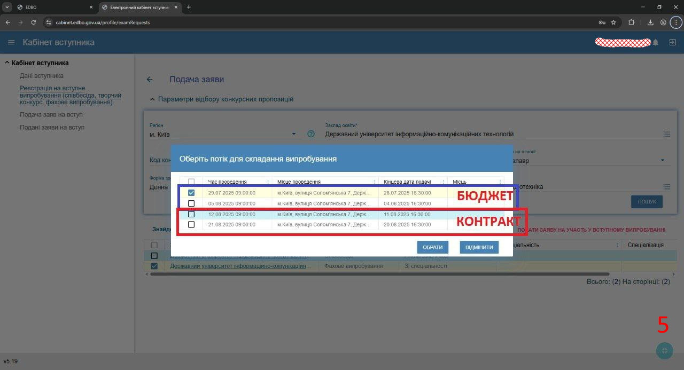Click the Зі спеціальності cell in results

[448, 266]
